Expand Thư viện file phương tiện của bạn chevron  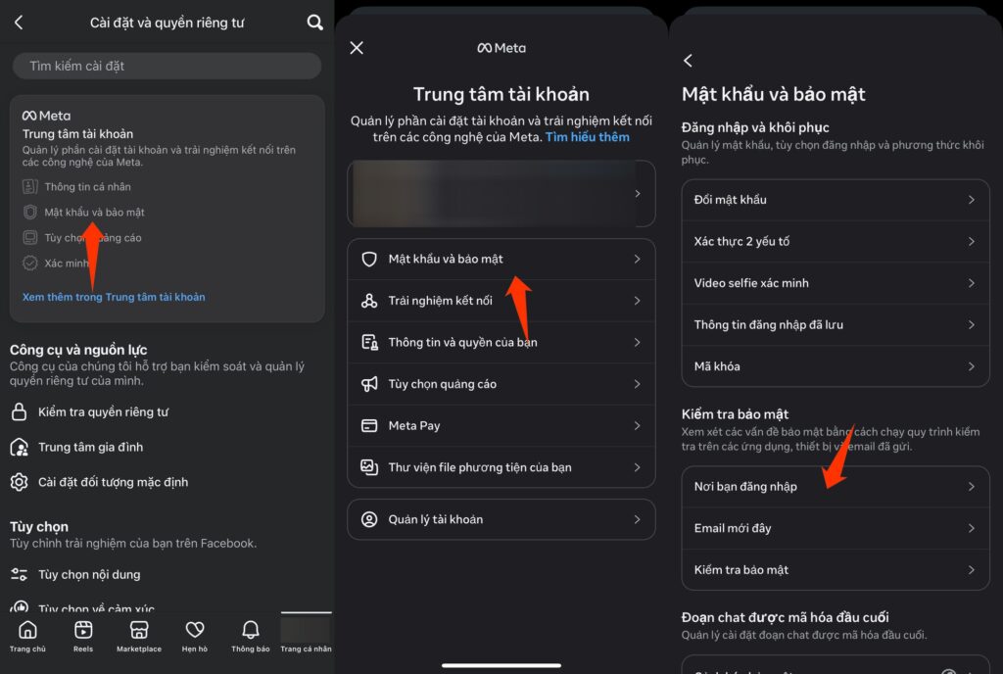pos(637,467)
